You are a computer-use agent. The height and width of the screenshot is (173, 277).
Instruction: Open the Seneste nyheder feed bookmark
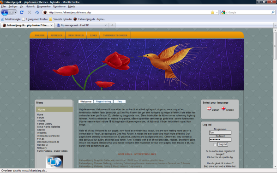point(60,19)
